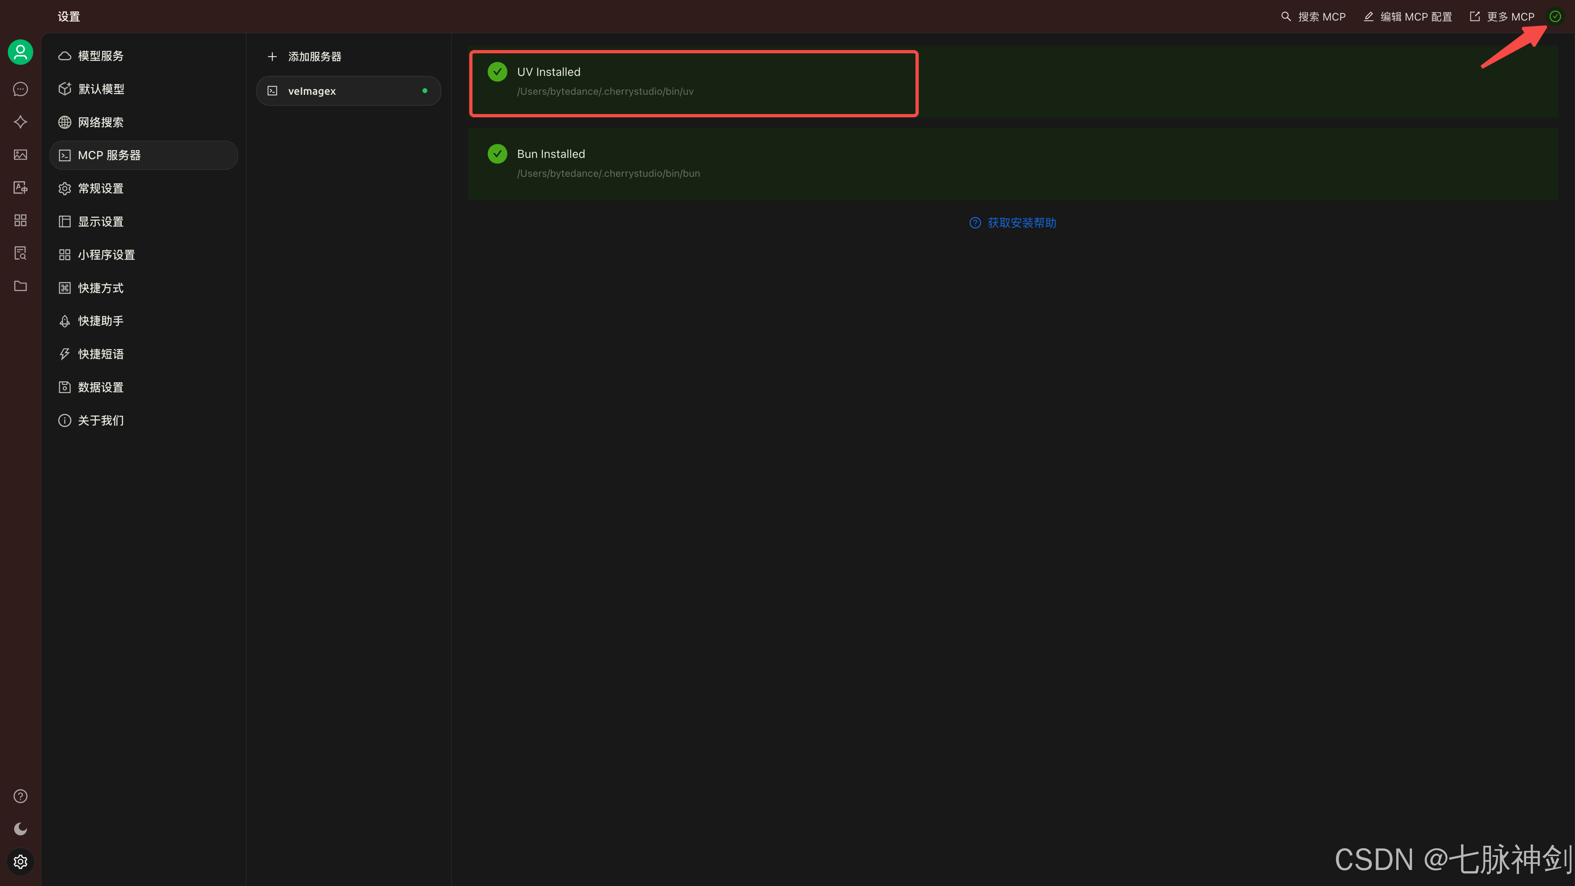Open the files folder sidebar icon
The image size is (1575, 886).
pos(20,286)
